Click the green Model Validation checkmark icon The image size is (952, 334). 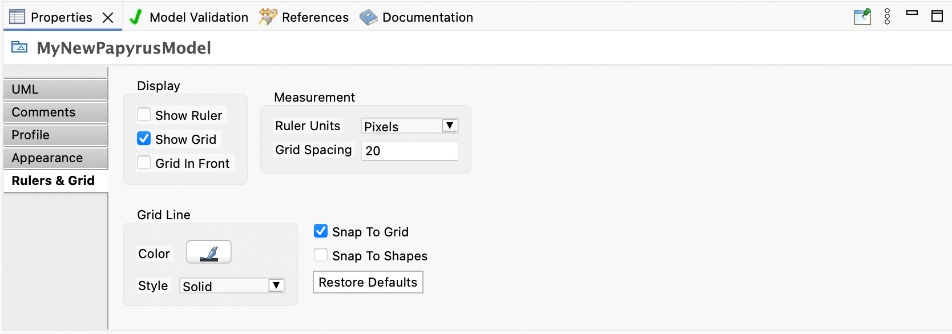(x=136, y=17)
